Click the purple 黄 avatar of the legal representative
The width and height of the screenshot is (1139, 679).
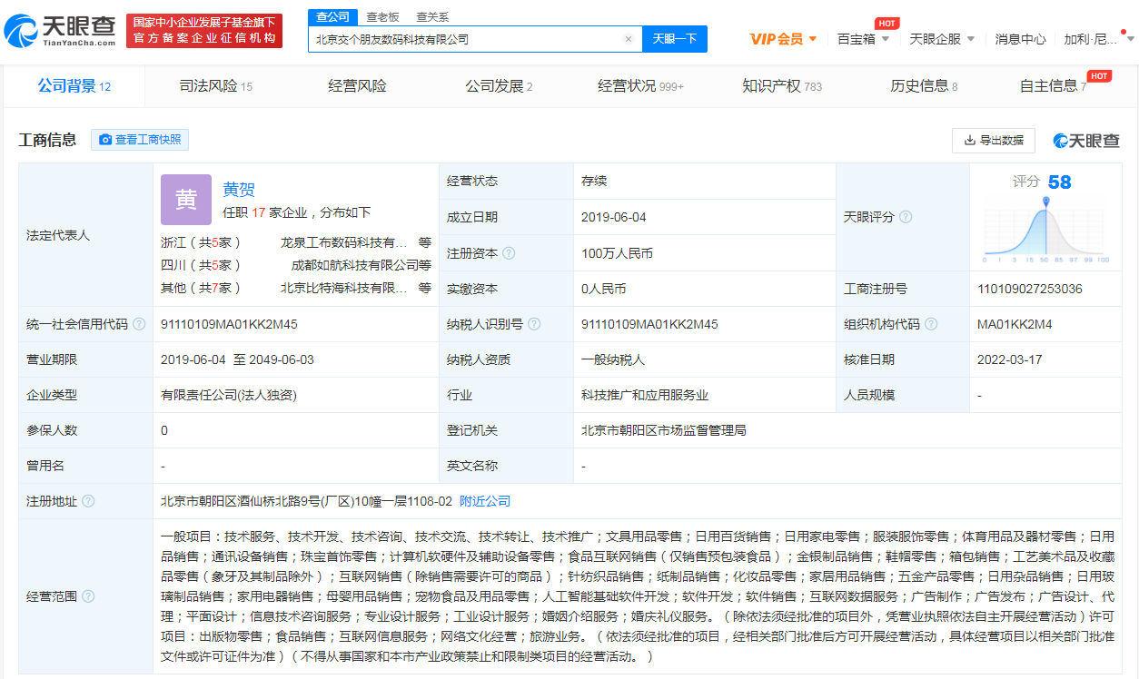click(x=185, y=200)
